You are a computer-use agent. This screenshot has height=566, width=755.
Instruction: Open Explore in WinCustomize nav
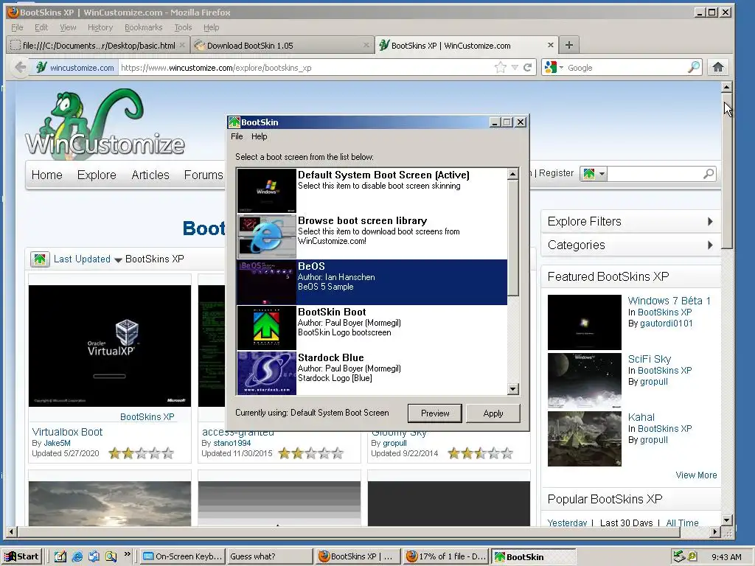tap(97, 175)
